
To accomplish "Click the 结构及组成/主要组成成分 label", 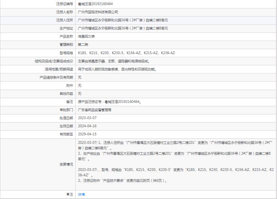I will coord(54,61).
